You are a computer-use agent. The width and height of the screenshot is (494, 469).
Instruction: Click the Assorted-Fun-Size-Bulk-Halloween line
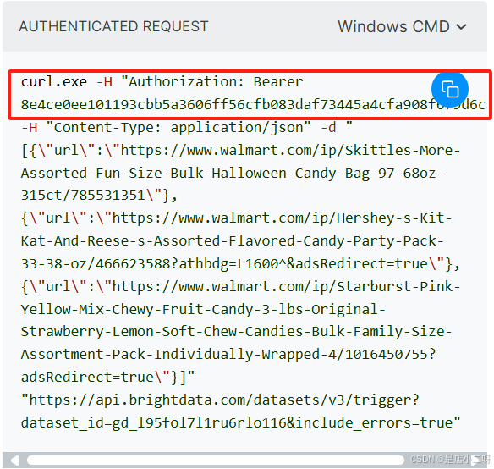coord(232,173)
